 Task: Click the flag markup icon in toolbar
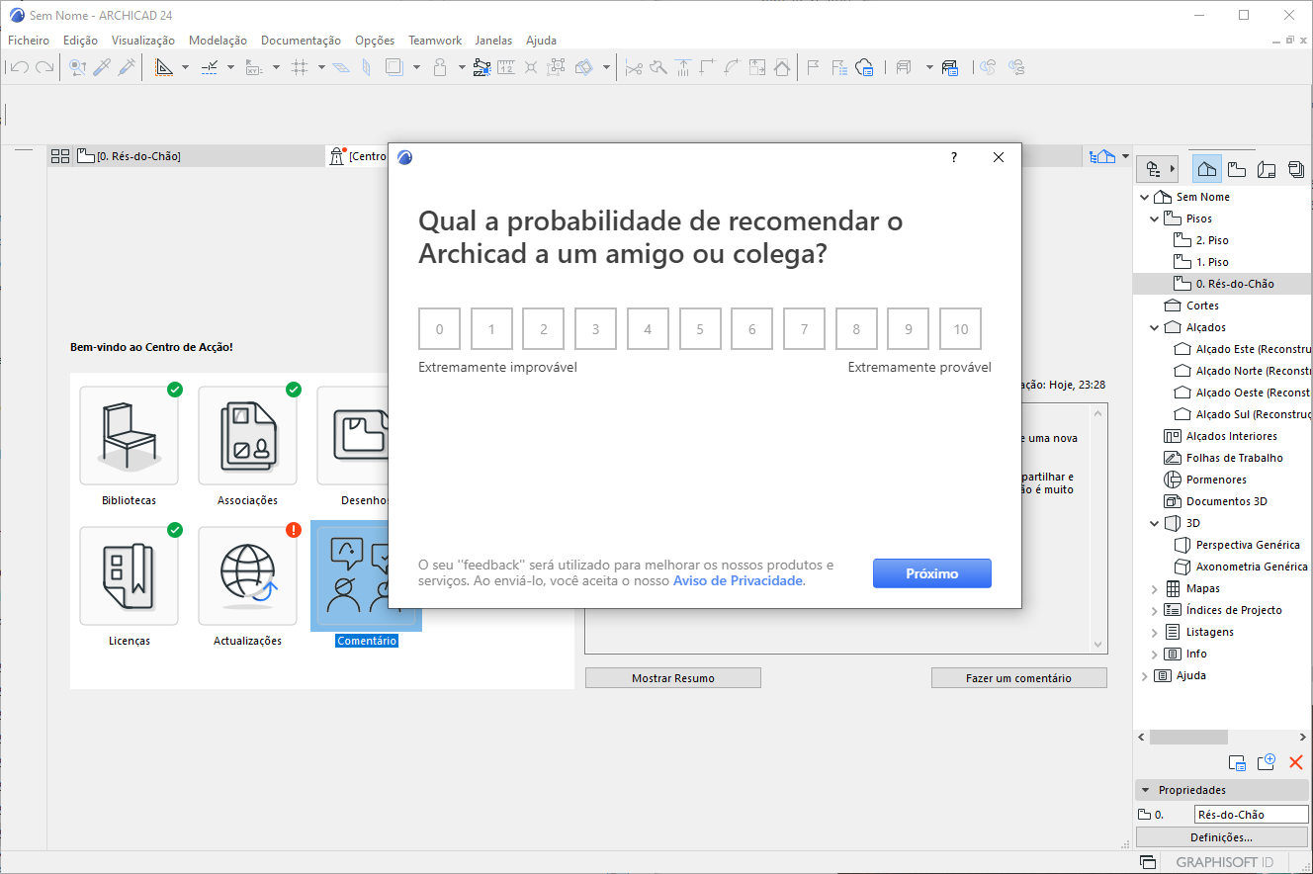tap(814, 67)
